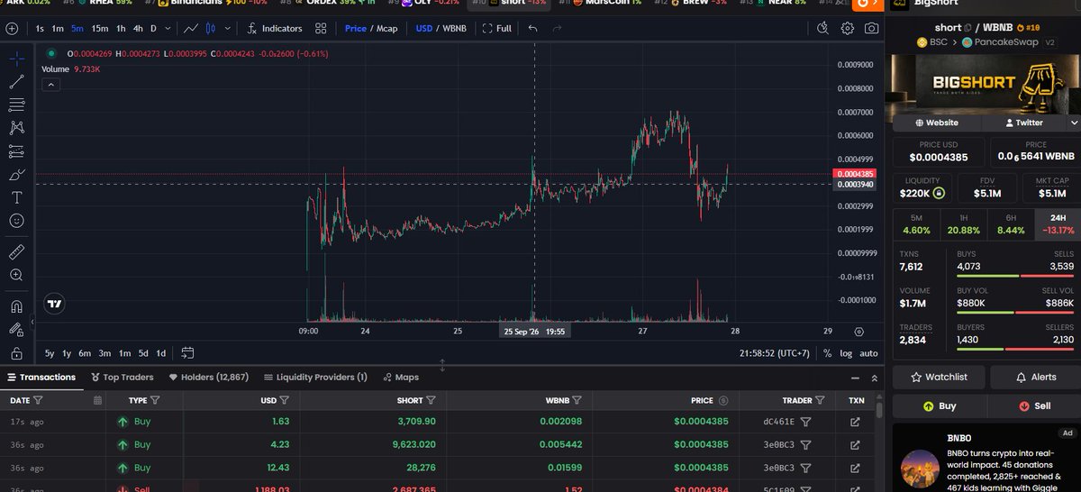
Task: Open chart settings gear
Action: coord(847,28)
